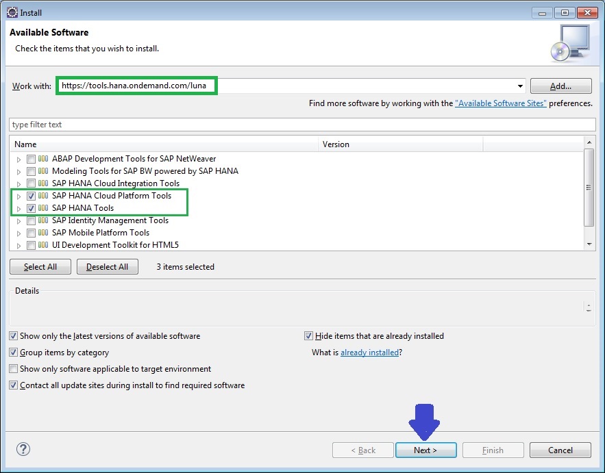Click the Version column header
The image size is (605, 473).
[x=401, y=144]
